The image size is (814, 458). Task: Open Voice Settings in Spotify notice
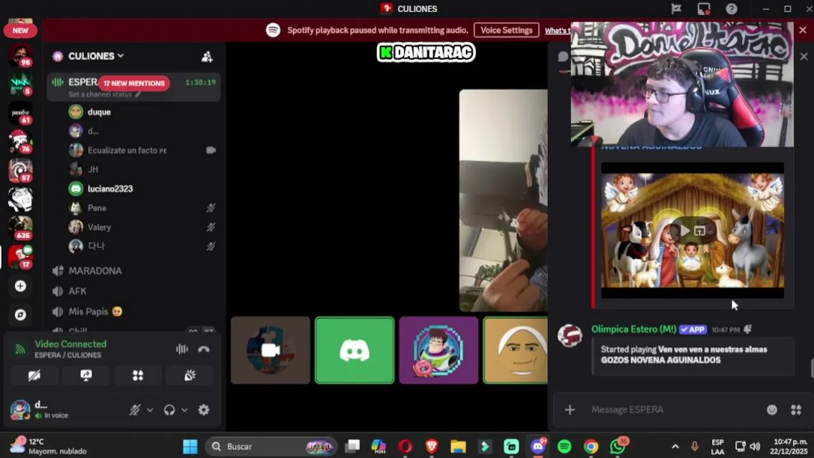(x=506, y=31)
